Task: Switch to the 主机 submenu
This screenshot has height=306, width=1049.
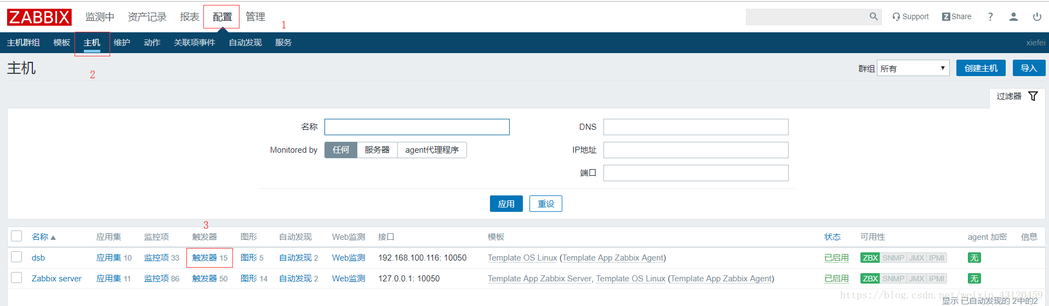Action: pos(92,43)
